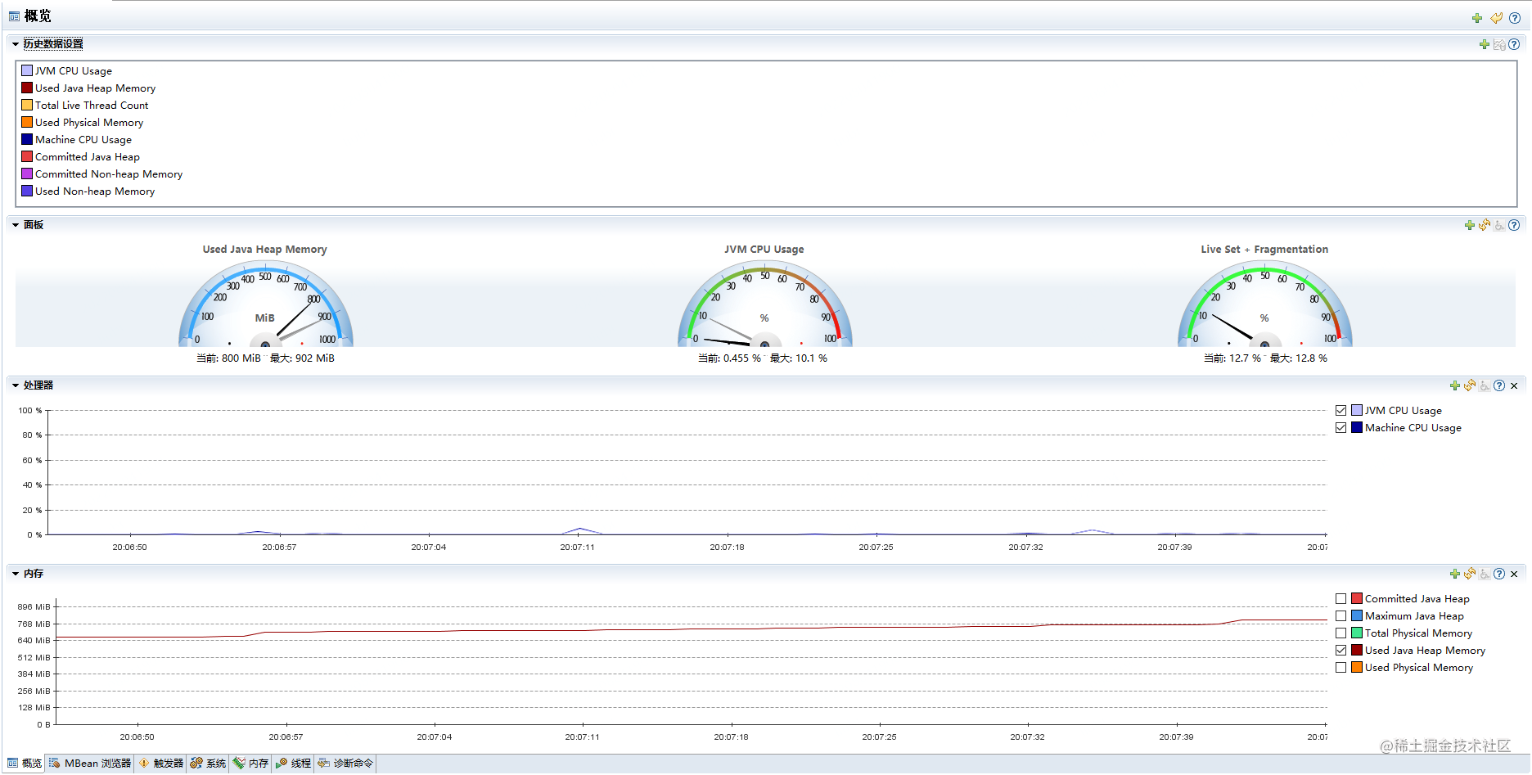Switch to the 概览 tab
The height and width of the screenshot is (775, 1532).
pos(24,764)
